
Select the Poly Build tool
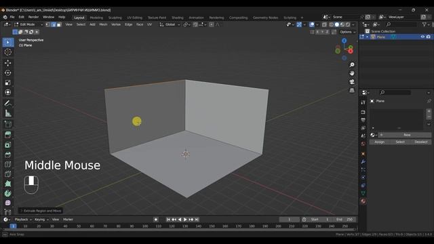click(x=7, y=184)
